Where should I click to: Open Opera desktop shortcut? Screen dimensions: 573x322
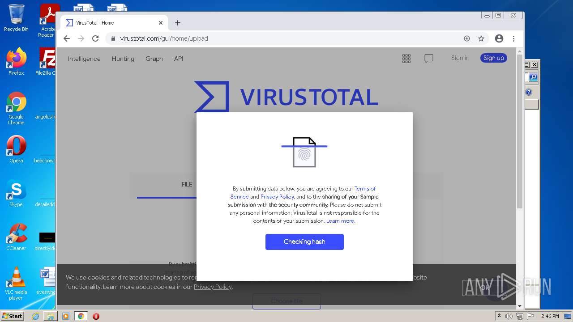click(x=16, y=149)
